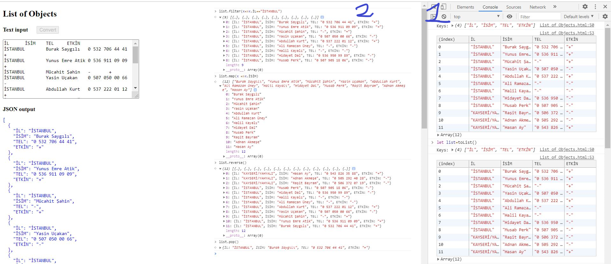Viewport: 611px width, 264px height.
Task: Click the textarea scrollbar up arrow
Action: click(x=136, y=43)
